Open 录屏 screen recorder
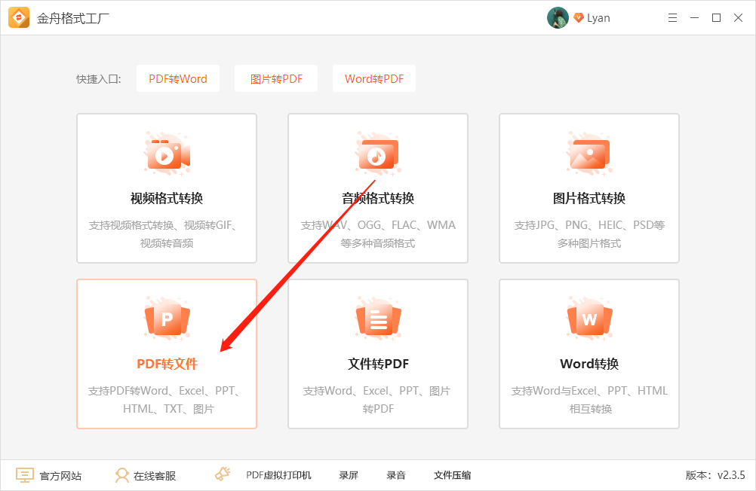756x491 pixels. tap(349, 476)
